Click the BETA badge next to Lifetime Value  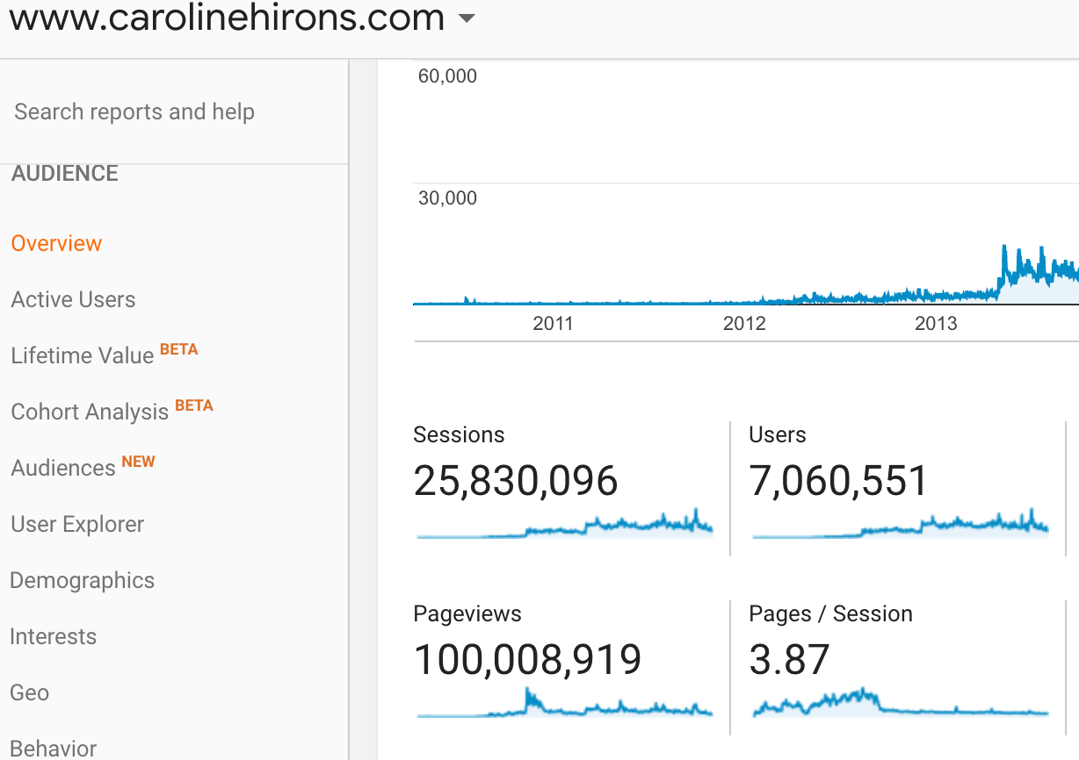pos(178,349)
